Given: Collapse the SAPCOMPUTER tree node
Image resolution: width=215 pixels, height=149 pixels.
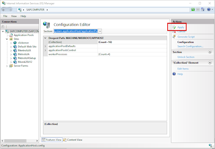Looking at the screenshot, I should 3,31.
